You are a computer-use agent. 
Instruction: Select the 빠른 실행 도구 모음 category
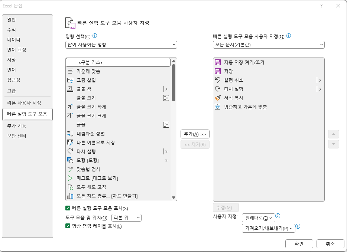(x=27, y=114)
